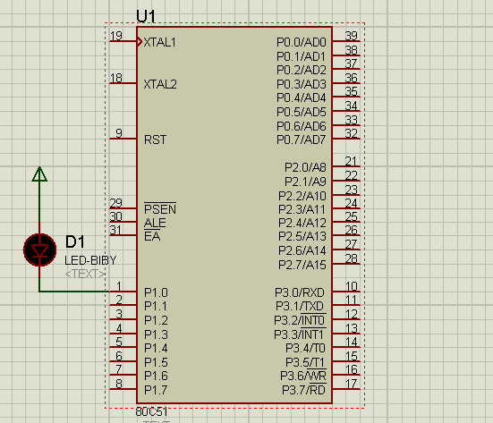Select the EA pin label
The height and width of the screenshot is (423, 493).
(152, 236)
